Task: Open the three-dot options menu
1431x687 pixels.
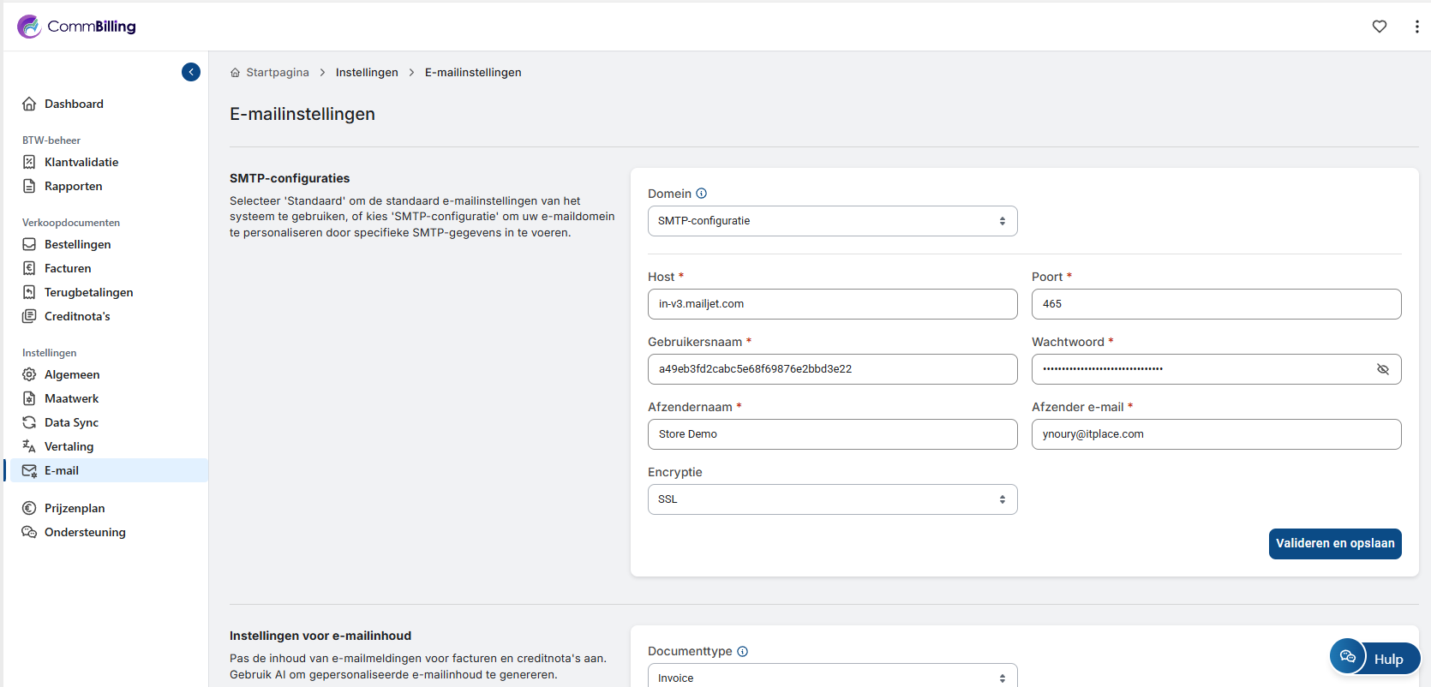Action: tap(1416, 27)
